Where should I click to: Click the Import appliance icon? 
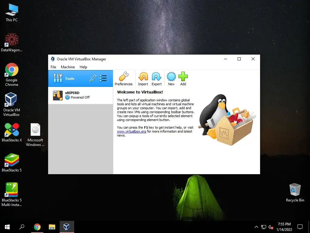[143, 79]
